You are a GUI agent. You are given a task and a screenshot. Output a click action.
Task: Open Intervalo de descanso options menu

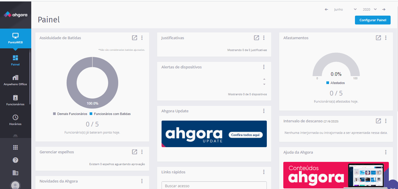click(386, 121)
